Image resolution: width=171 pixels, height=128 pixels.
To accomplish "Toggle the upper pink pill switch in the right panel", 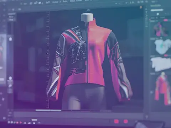I will (165, 20).
